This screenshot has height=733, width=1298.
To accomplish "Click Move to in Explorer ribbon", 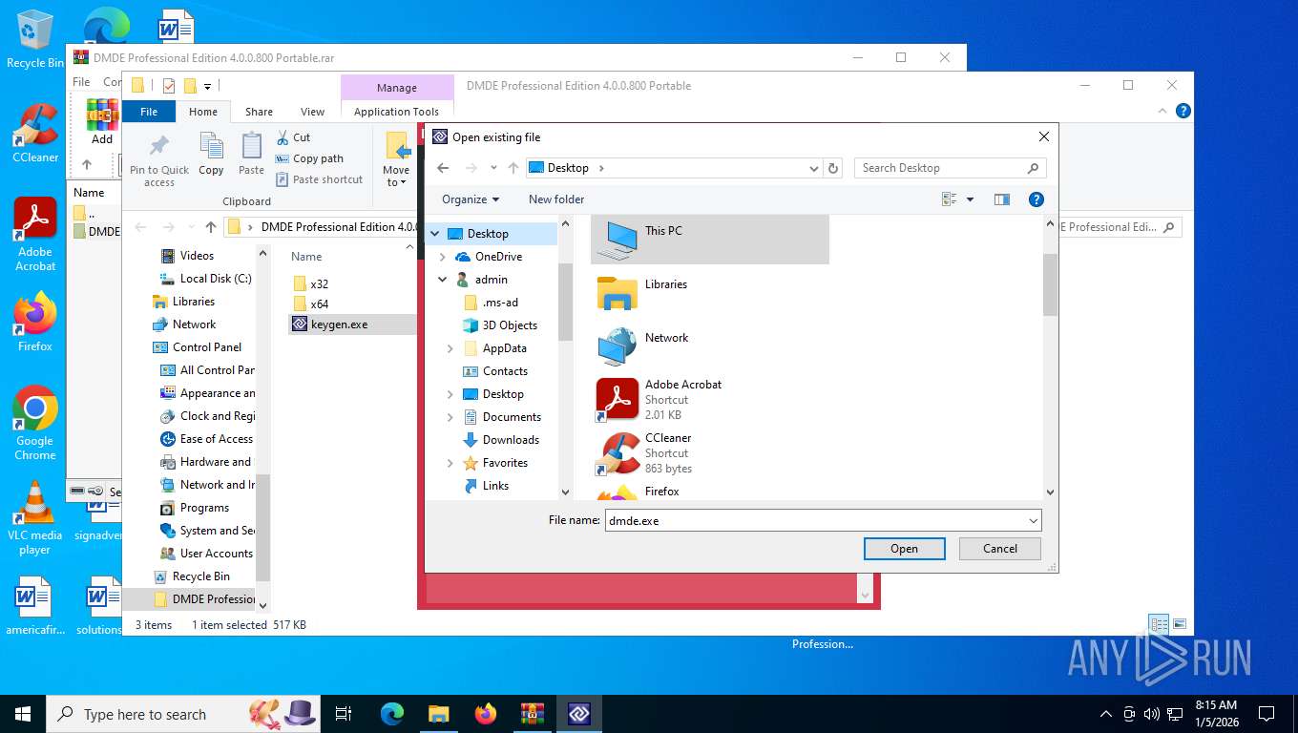I will 396,160.
